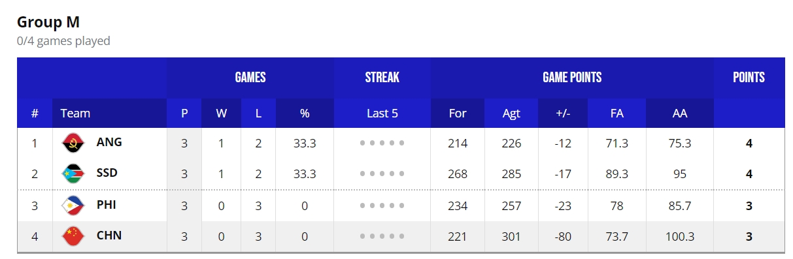This screenshot has width=793, height=259.
Task: Click the China flag icon
Action: click(x=73, y=236)
